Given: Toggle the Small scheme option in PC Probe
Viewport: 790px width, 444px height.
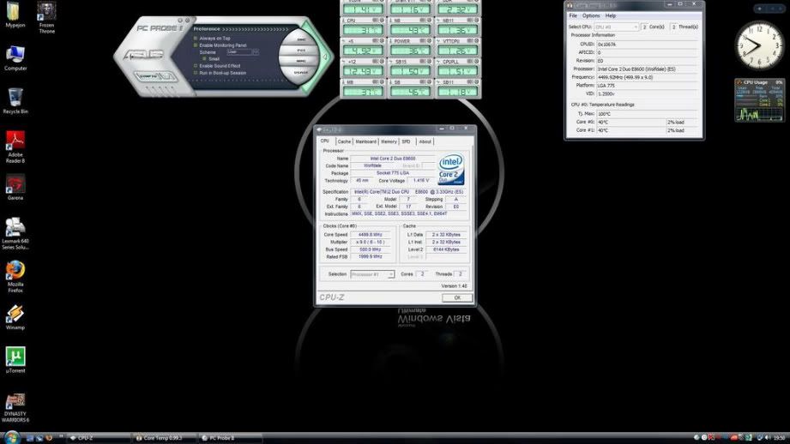Looking at the screenshot, I should [x=204, y=59].
